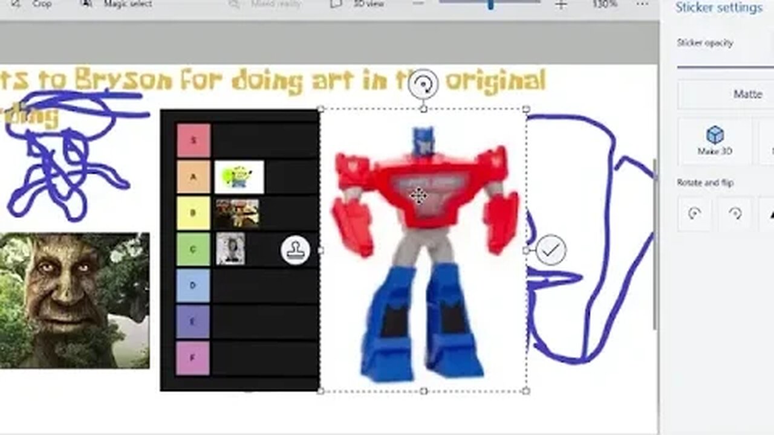Click the sticker's bottom-middle resize handle

(x=423, y=391)
